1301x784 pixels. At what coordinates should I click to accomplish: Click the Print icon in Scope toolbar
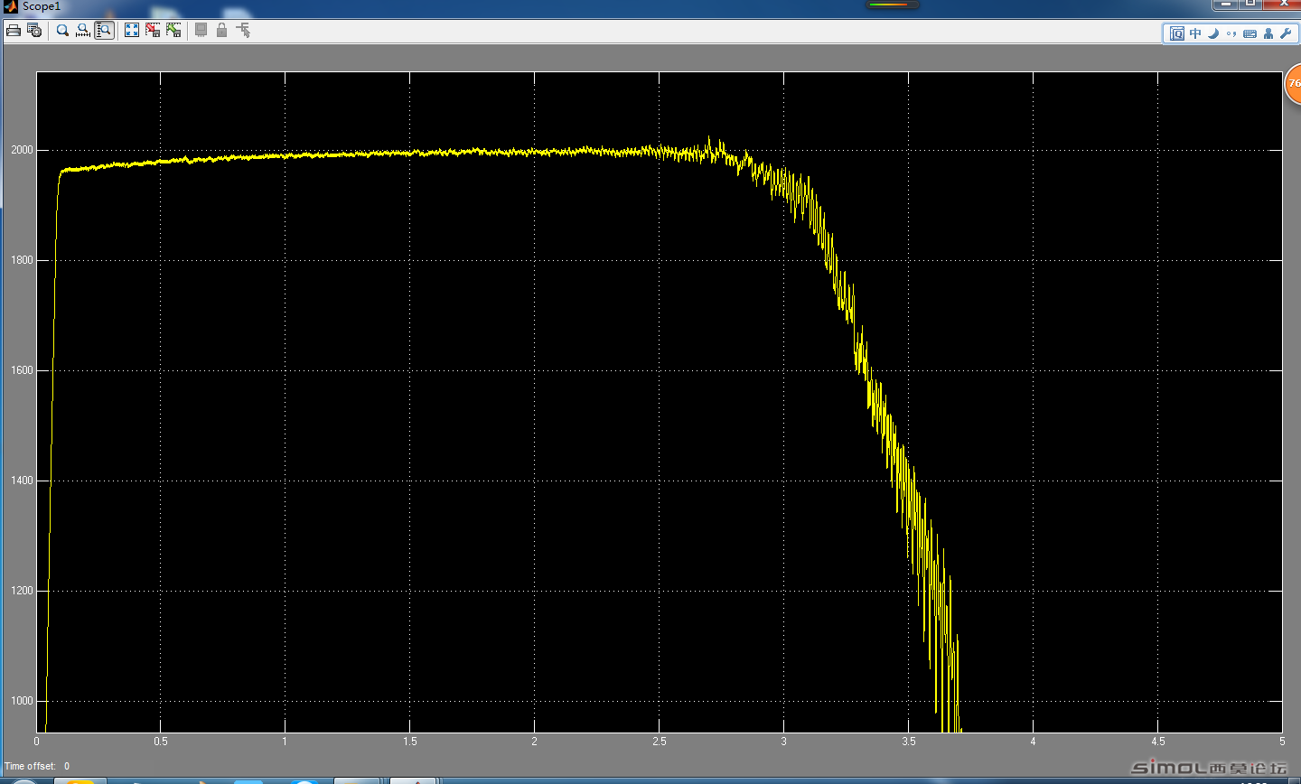[13, 31]
